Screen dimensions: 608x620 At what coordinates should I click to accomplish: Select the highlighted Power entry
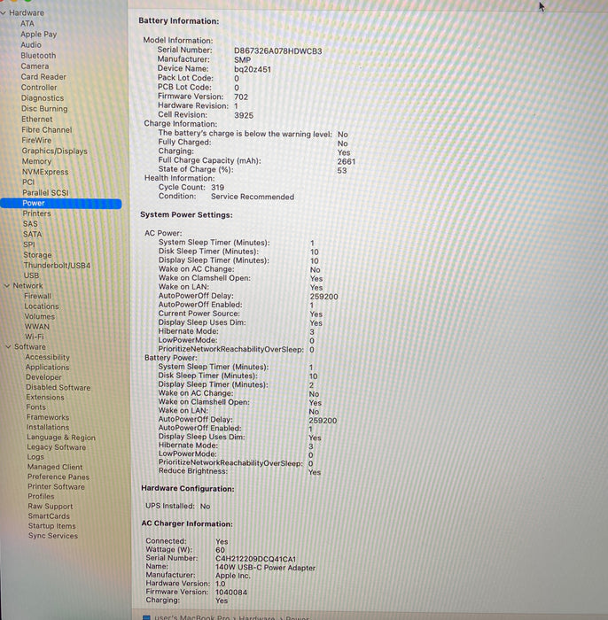pos(61,203)
